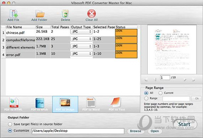Click the current page number field
The height and width of the screenshot is (138, 203).
click(x=165, y=78)
